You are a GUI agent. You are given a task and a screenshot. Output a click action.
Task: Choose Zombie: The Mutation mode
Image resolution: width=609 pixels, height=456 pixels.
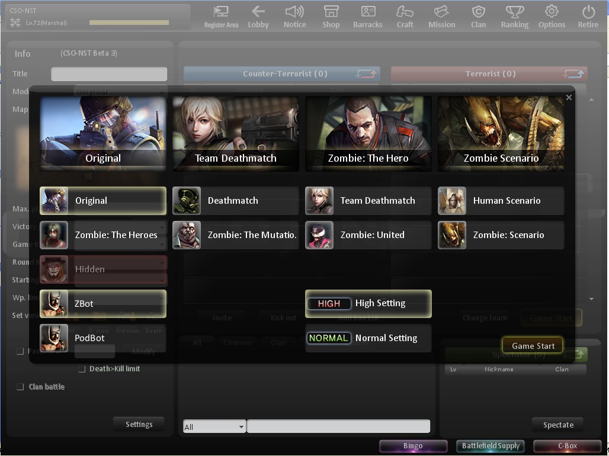(x=236, y=235)
